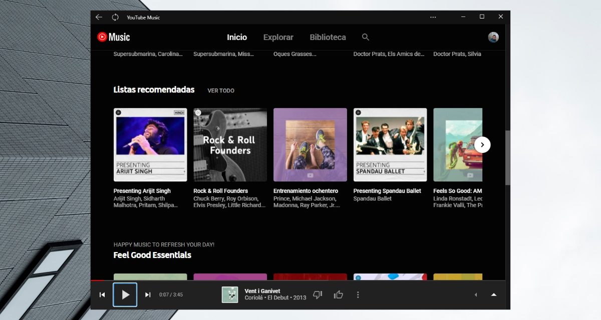Expand the player page with up arrow
The image size is (601, 320).
494,294
